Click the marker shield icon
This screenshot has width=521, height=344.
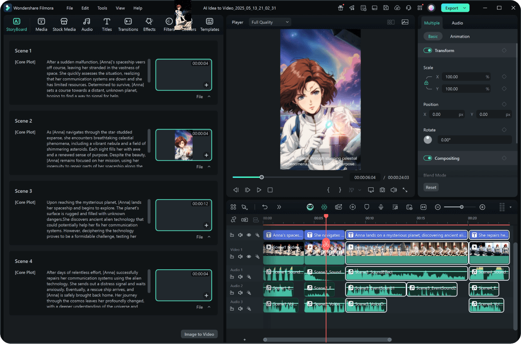(x=367, y=207)
